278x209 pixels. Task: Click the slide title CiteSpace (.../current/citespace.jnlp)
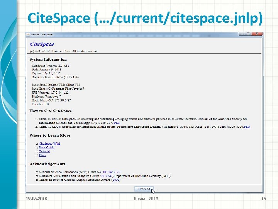[x=145, y=18]
